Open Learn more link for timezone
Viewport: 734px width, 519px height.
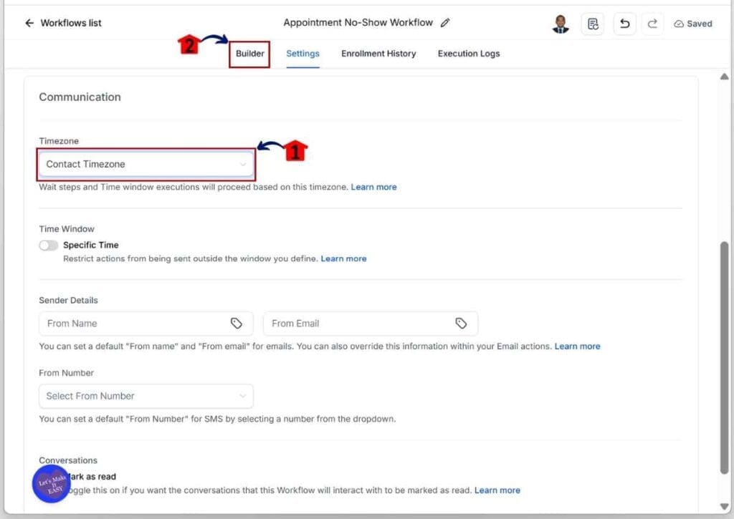pyautogui.click(x=373, y=187)
